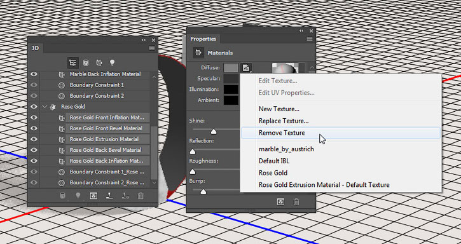Screen dimensions: 461x244
Task: Click the Diffuse color swatch
Action: point(231,68)
